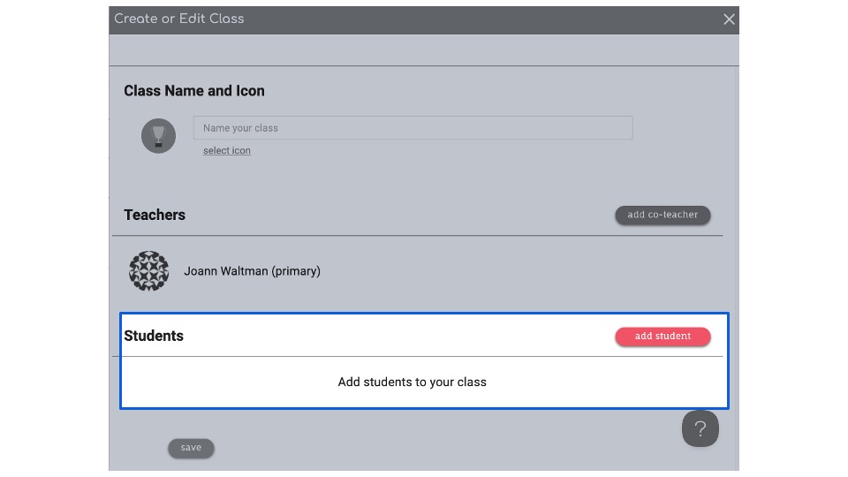Click the "Add students to your class" message
Image resolution: width=848 pixels, height=477 pixels.
412,382
